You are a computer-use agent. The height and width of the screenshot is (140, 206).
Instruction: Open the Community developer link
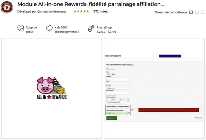[52, 11]
